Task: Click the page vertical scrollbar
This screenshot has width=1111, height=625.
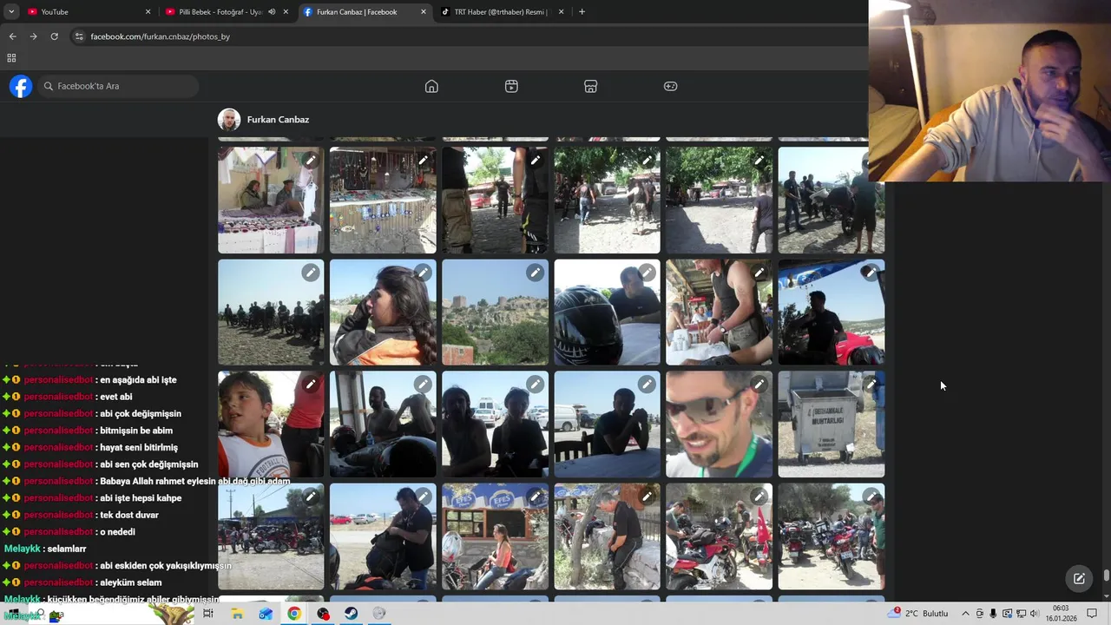Action: tap(1106, 575)
